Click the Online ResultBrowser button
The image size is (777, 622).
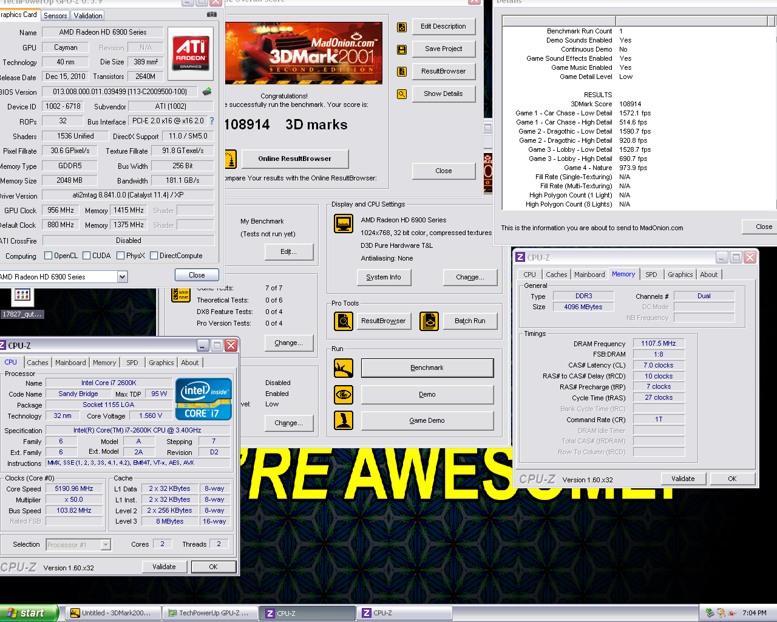[295, 159]
